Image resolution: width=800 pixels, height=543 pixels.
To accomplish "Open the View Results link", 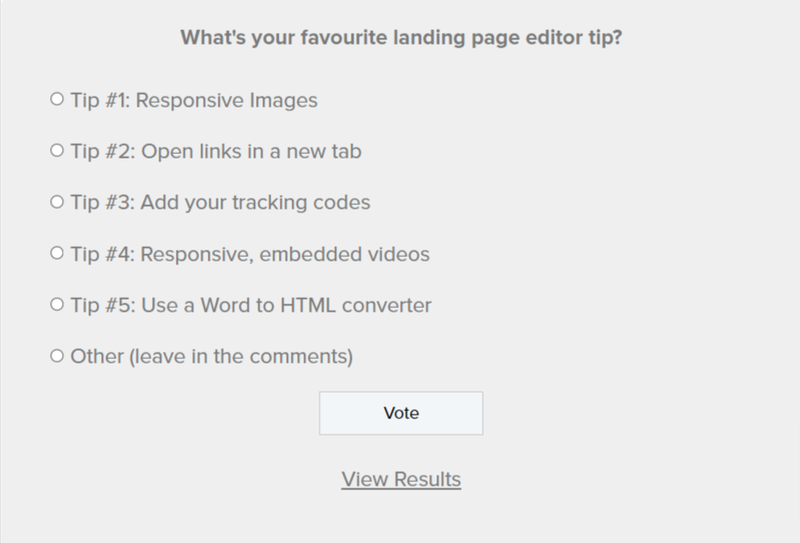I will point(401,479).
